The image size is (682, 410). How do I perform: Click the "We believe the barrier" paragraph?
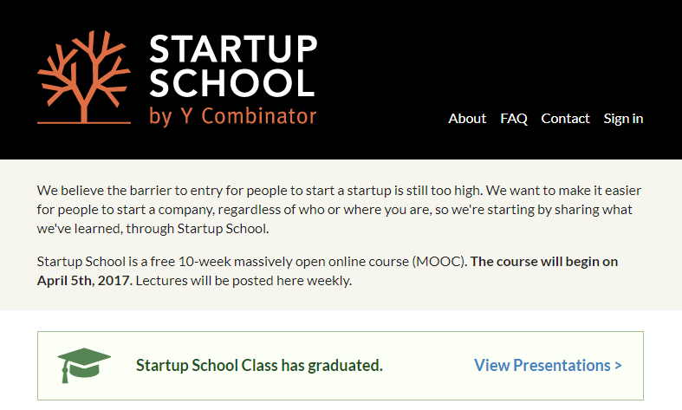coord(339,210)
